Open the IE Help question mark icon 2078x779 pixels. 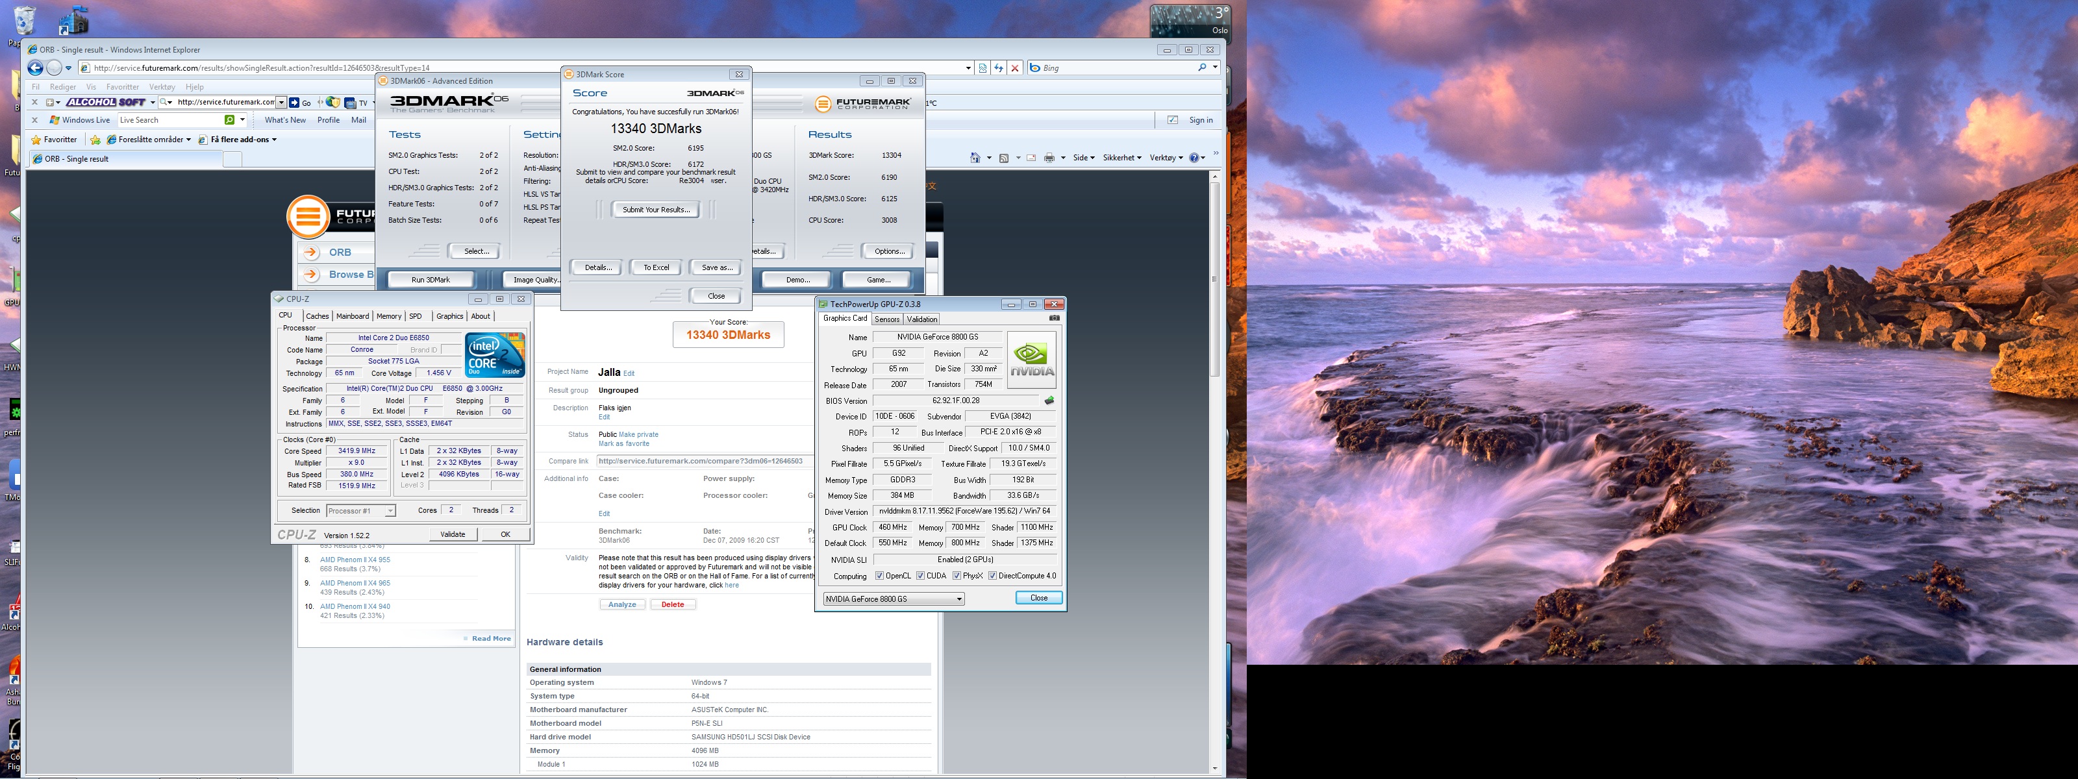(1195, 158)
